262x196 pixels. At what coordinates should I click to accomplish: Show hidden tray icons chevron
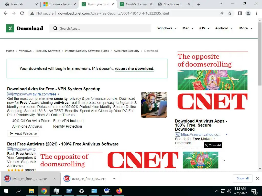click(216, 191)
